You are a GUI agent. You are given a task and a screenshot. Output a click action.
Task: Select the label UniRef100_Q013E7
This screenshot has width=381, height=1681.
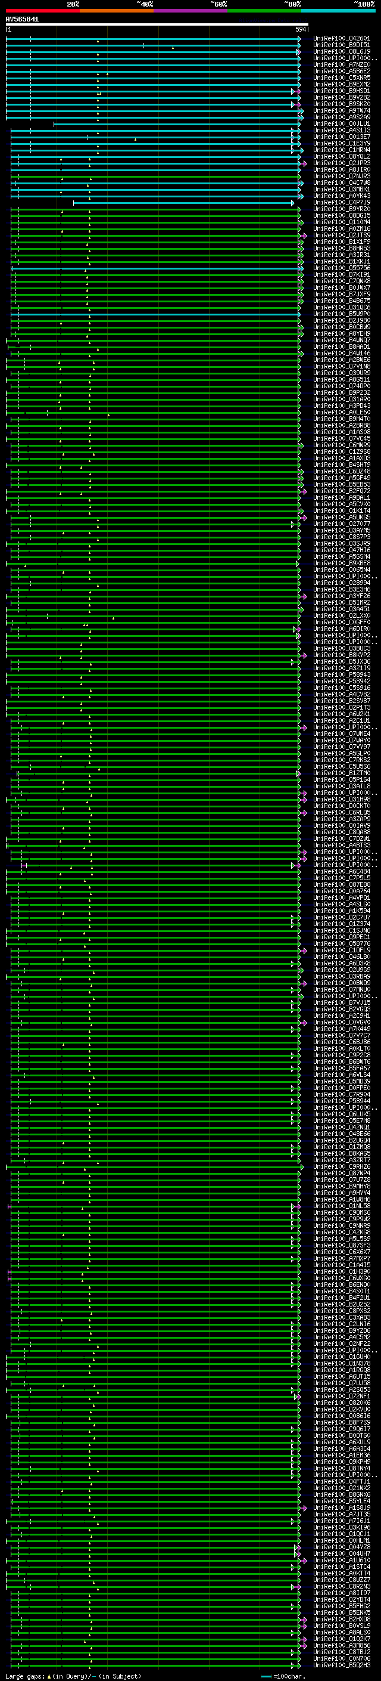coord(341,137)
